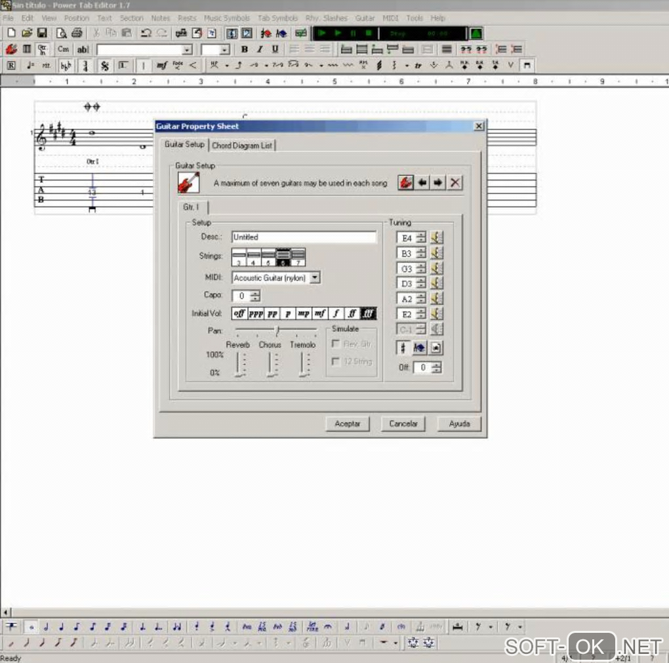Screen dimensions: 669x663
Task: Select 4 strings option
Action: click(x=253, y=257)
